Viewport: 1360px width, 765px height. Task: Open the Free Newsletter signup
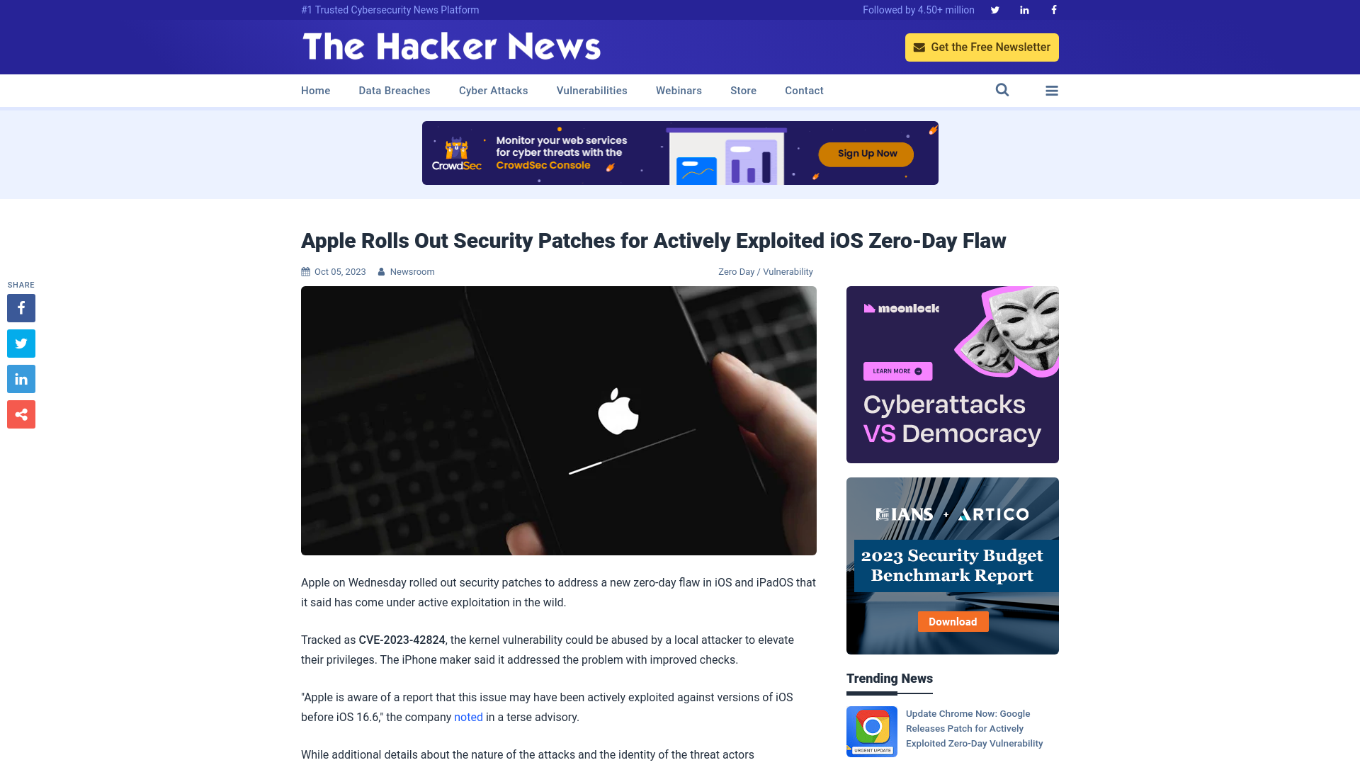coord(982,47)
